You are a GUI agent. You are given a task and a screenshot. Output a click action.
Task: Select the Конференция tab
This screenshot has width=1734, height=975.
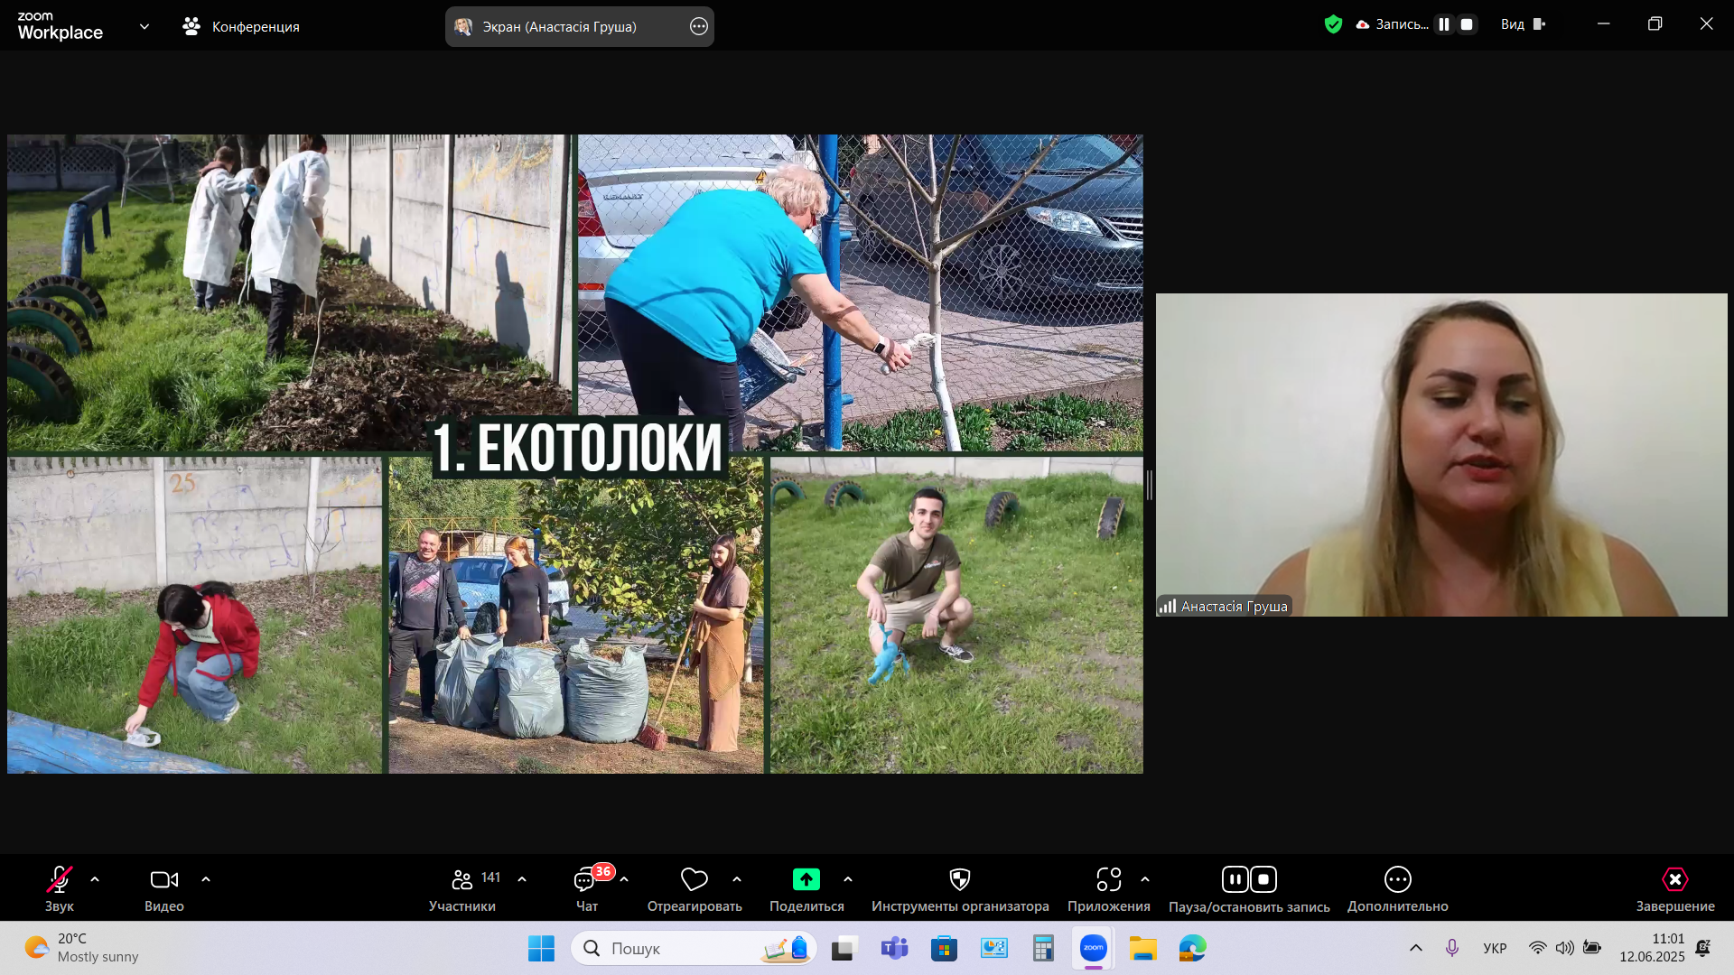241,26
